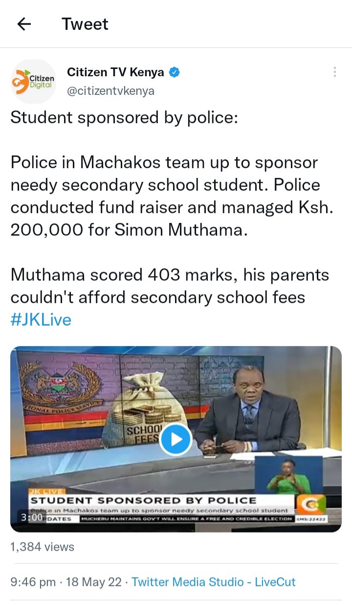
Task: Click the blue verified badge
Action: (x=175, y=72)
